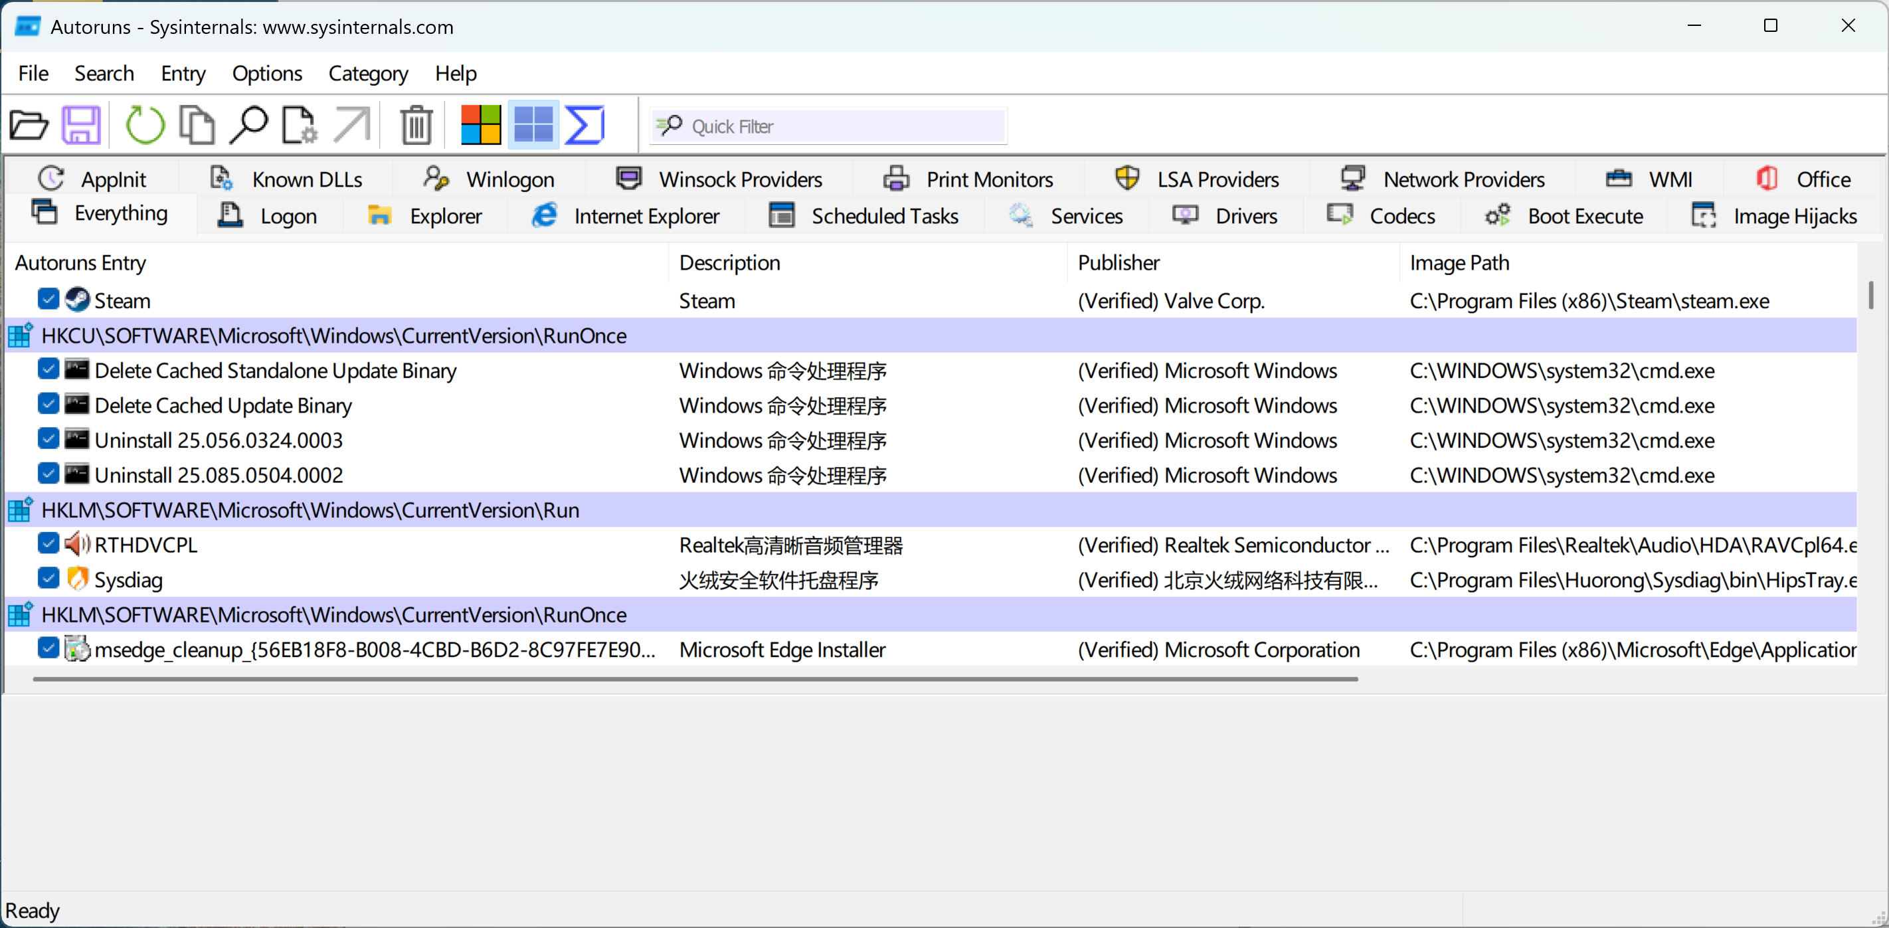Switch to the Services tab
The image size is (1889, 928).
[x=1067, y=216]
